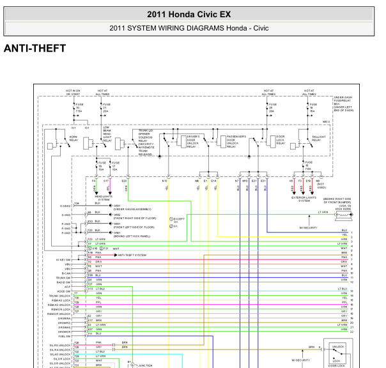Click the '2011 Honda Civic EX' title
The width and height of the screenshot is (386, 368).
[189, 14]
